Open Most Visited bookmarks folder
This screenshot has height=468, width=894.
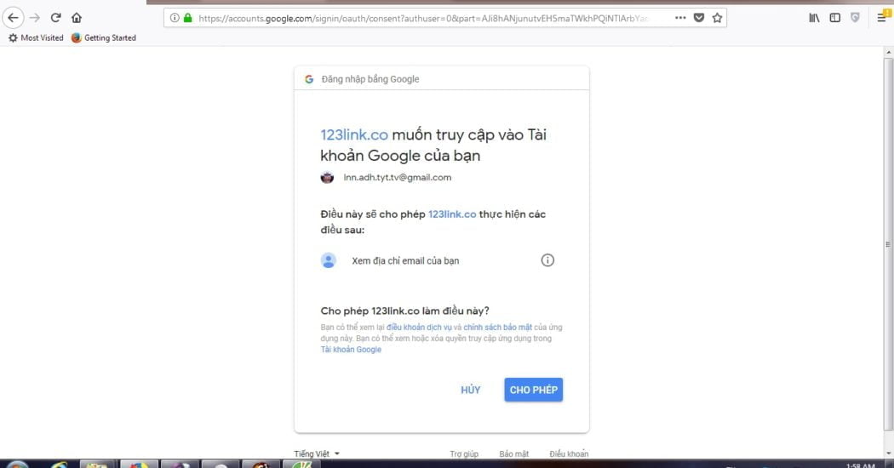[x=36, y=37]
